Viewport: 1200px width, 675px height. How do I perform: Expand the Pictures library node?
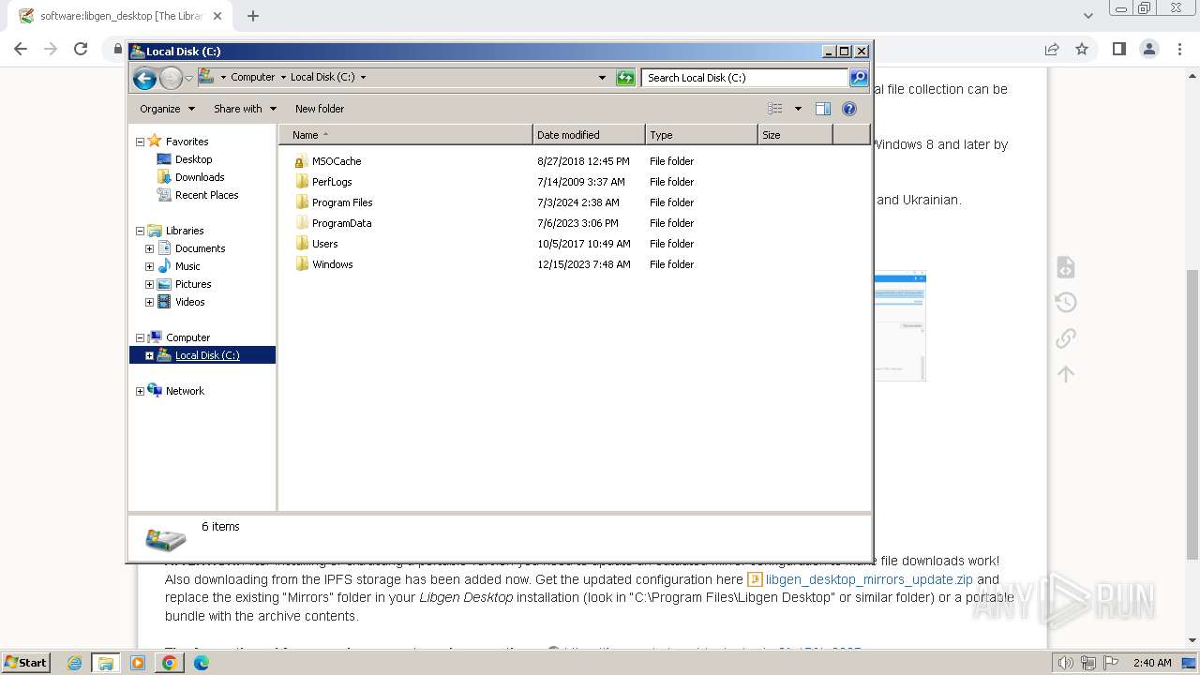coord(149,284)
